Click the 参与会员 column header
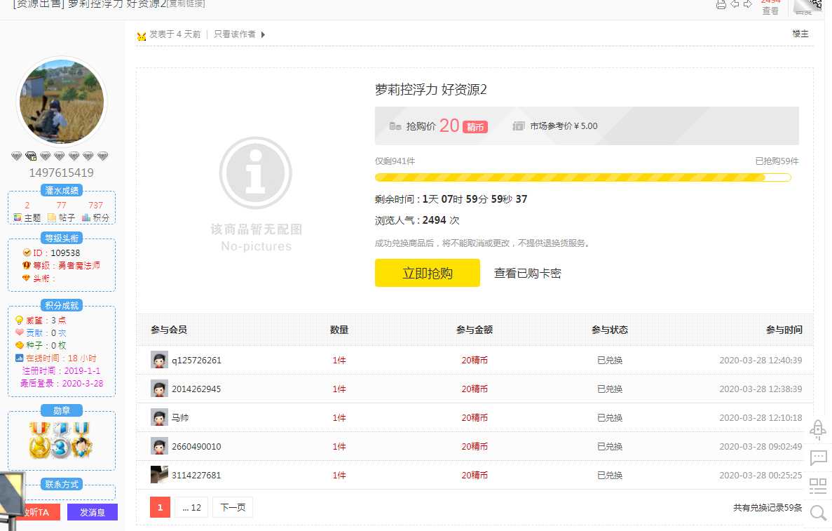Image resolution: width=832 pixels, height=531 pixels. click(169, 329)
